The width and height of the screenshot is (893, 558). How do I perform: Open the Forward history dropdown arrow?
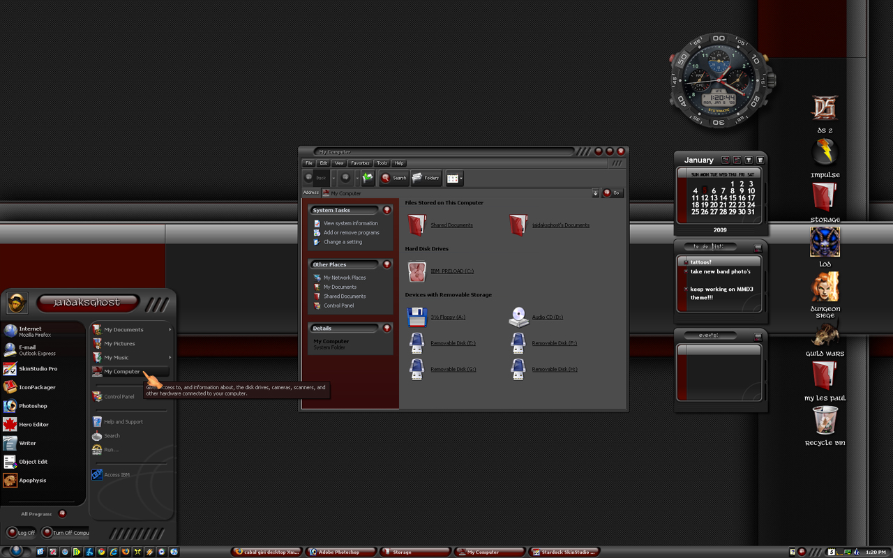click(356, 179)
